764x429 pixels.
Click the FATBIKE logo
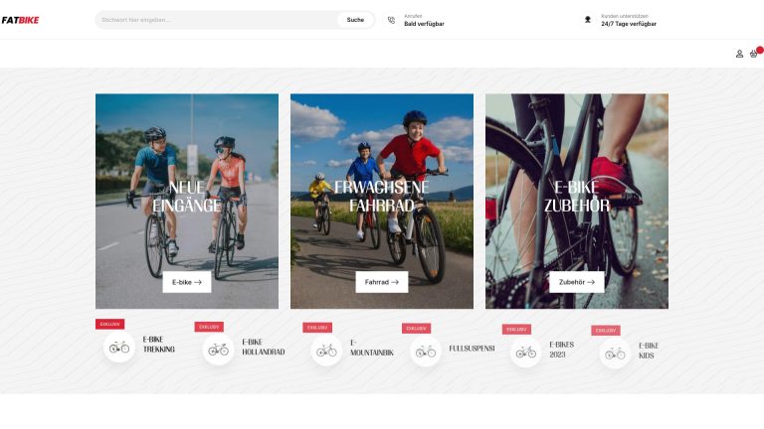tap(21, 20)
